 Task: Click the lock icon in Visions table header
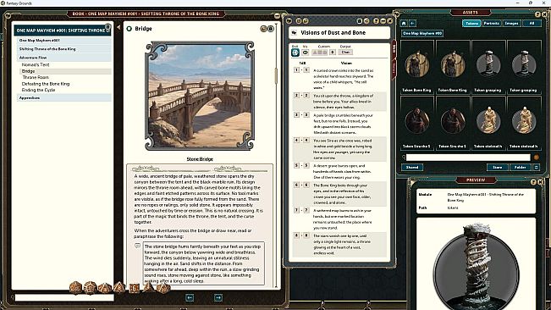[360, 21]
